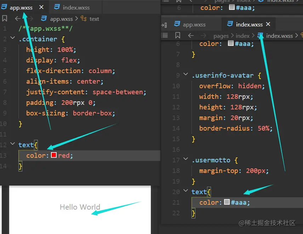Close the app.wxss tab in left editor
This screenshot has height=234, width=303.
[41, 7]
